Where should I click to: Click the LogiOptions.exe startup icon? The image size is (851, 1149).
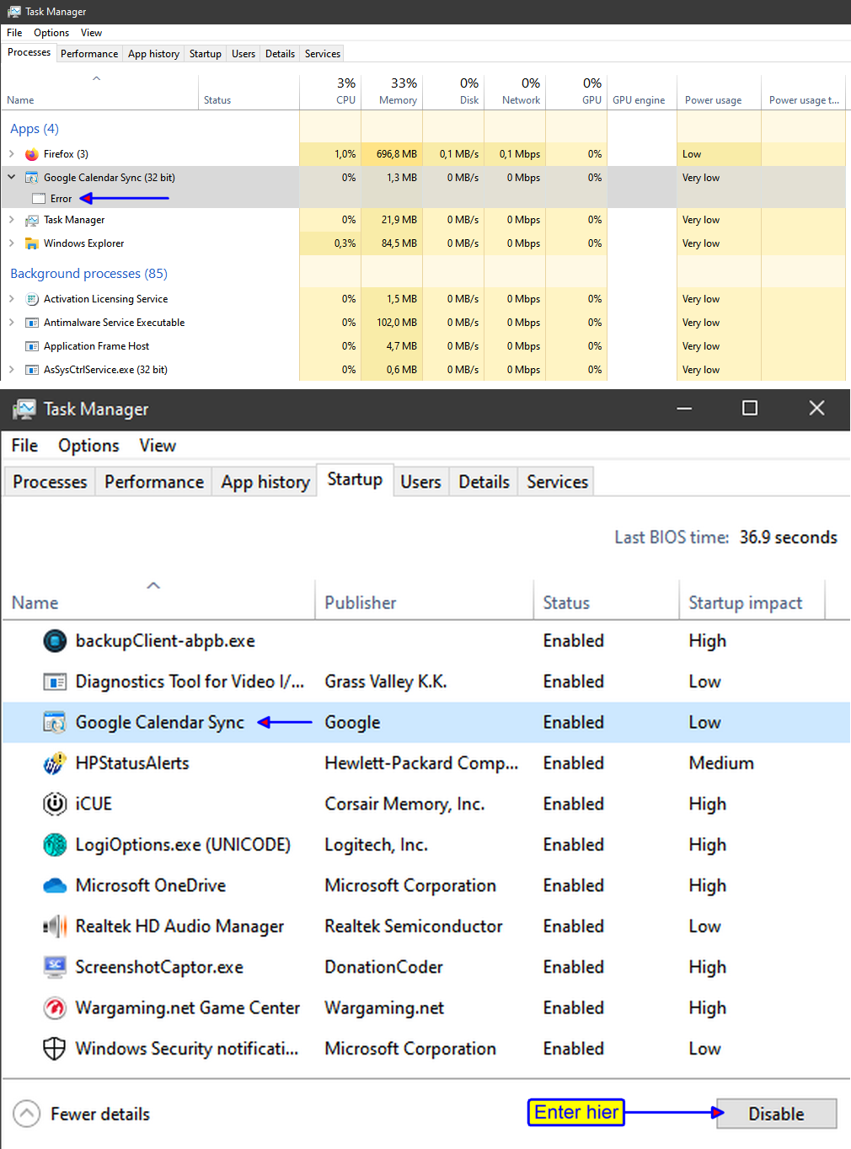coord(55,845)
